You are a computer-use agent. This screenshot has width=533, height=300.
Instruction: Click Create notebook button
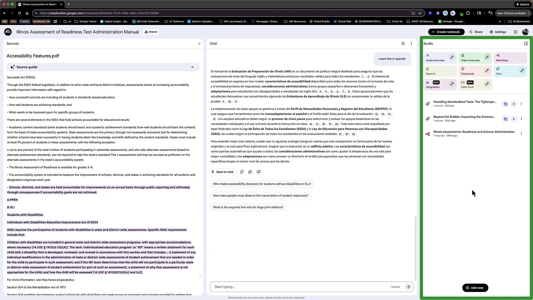(x=446, y=32)
